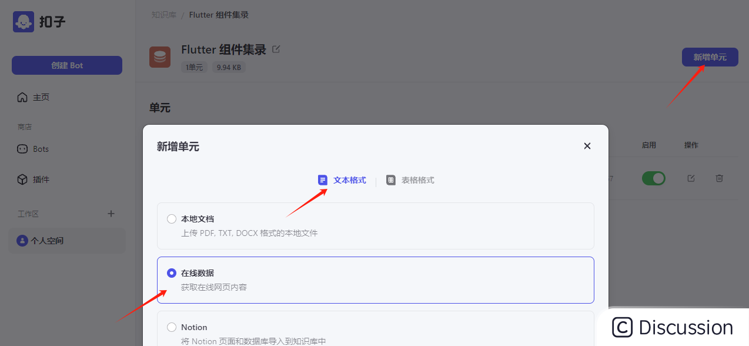Click the 单元 section heading
Viewport: 749px width, 346px height.
pyautogui.click(x=160, y=108)
